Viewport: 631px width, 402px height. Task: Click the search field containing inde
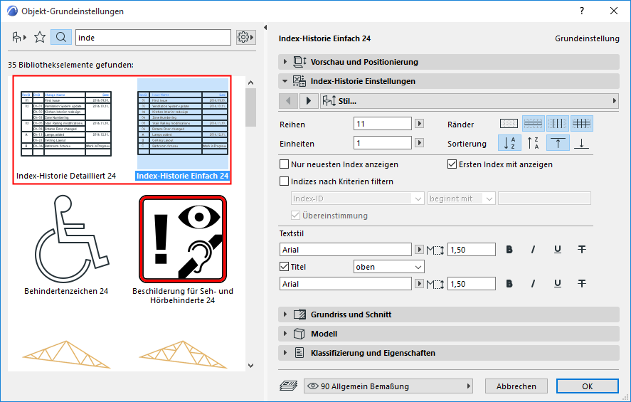pyautogui.click(x=154, y=38)
